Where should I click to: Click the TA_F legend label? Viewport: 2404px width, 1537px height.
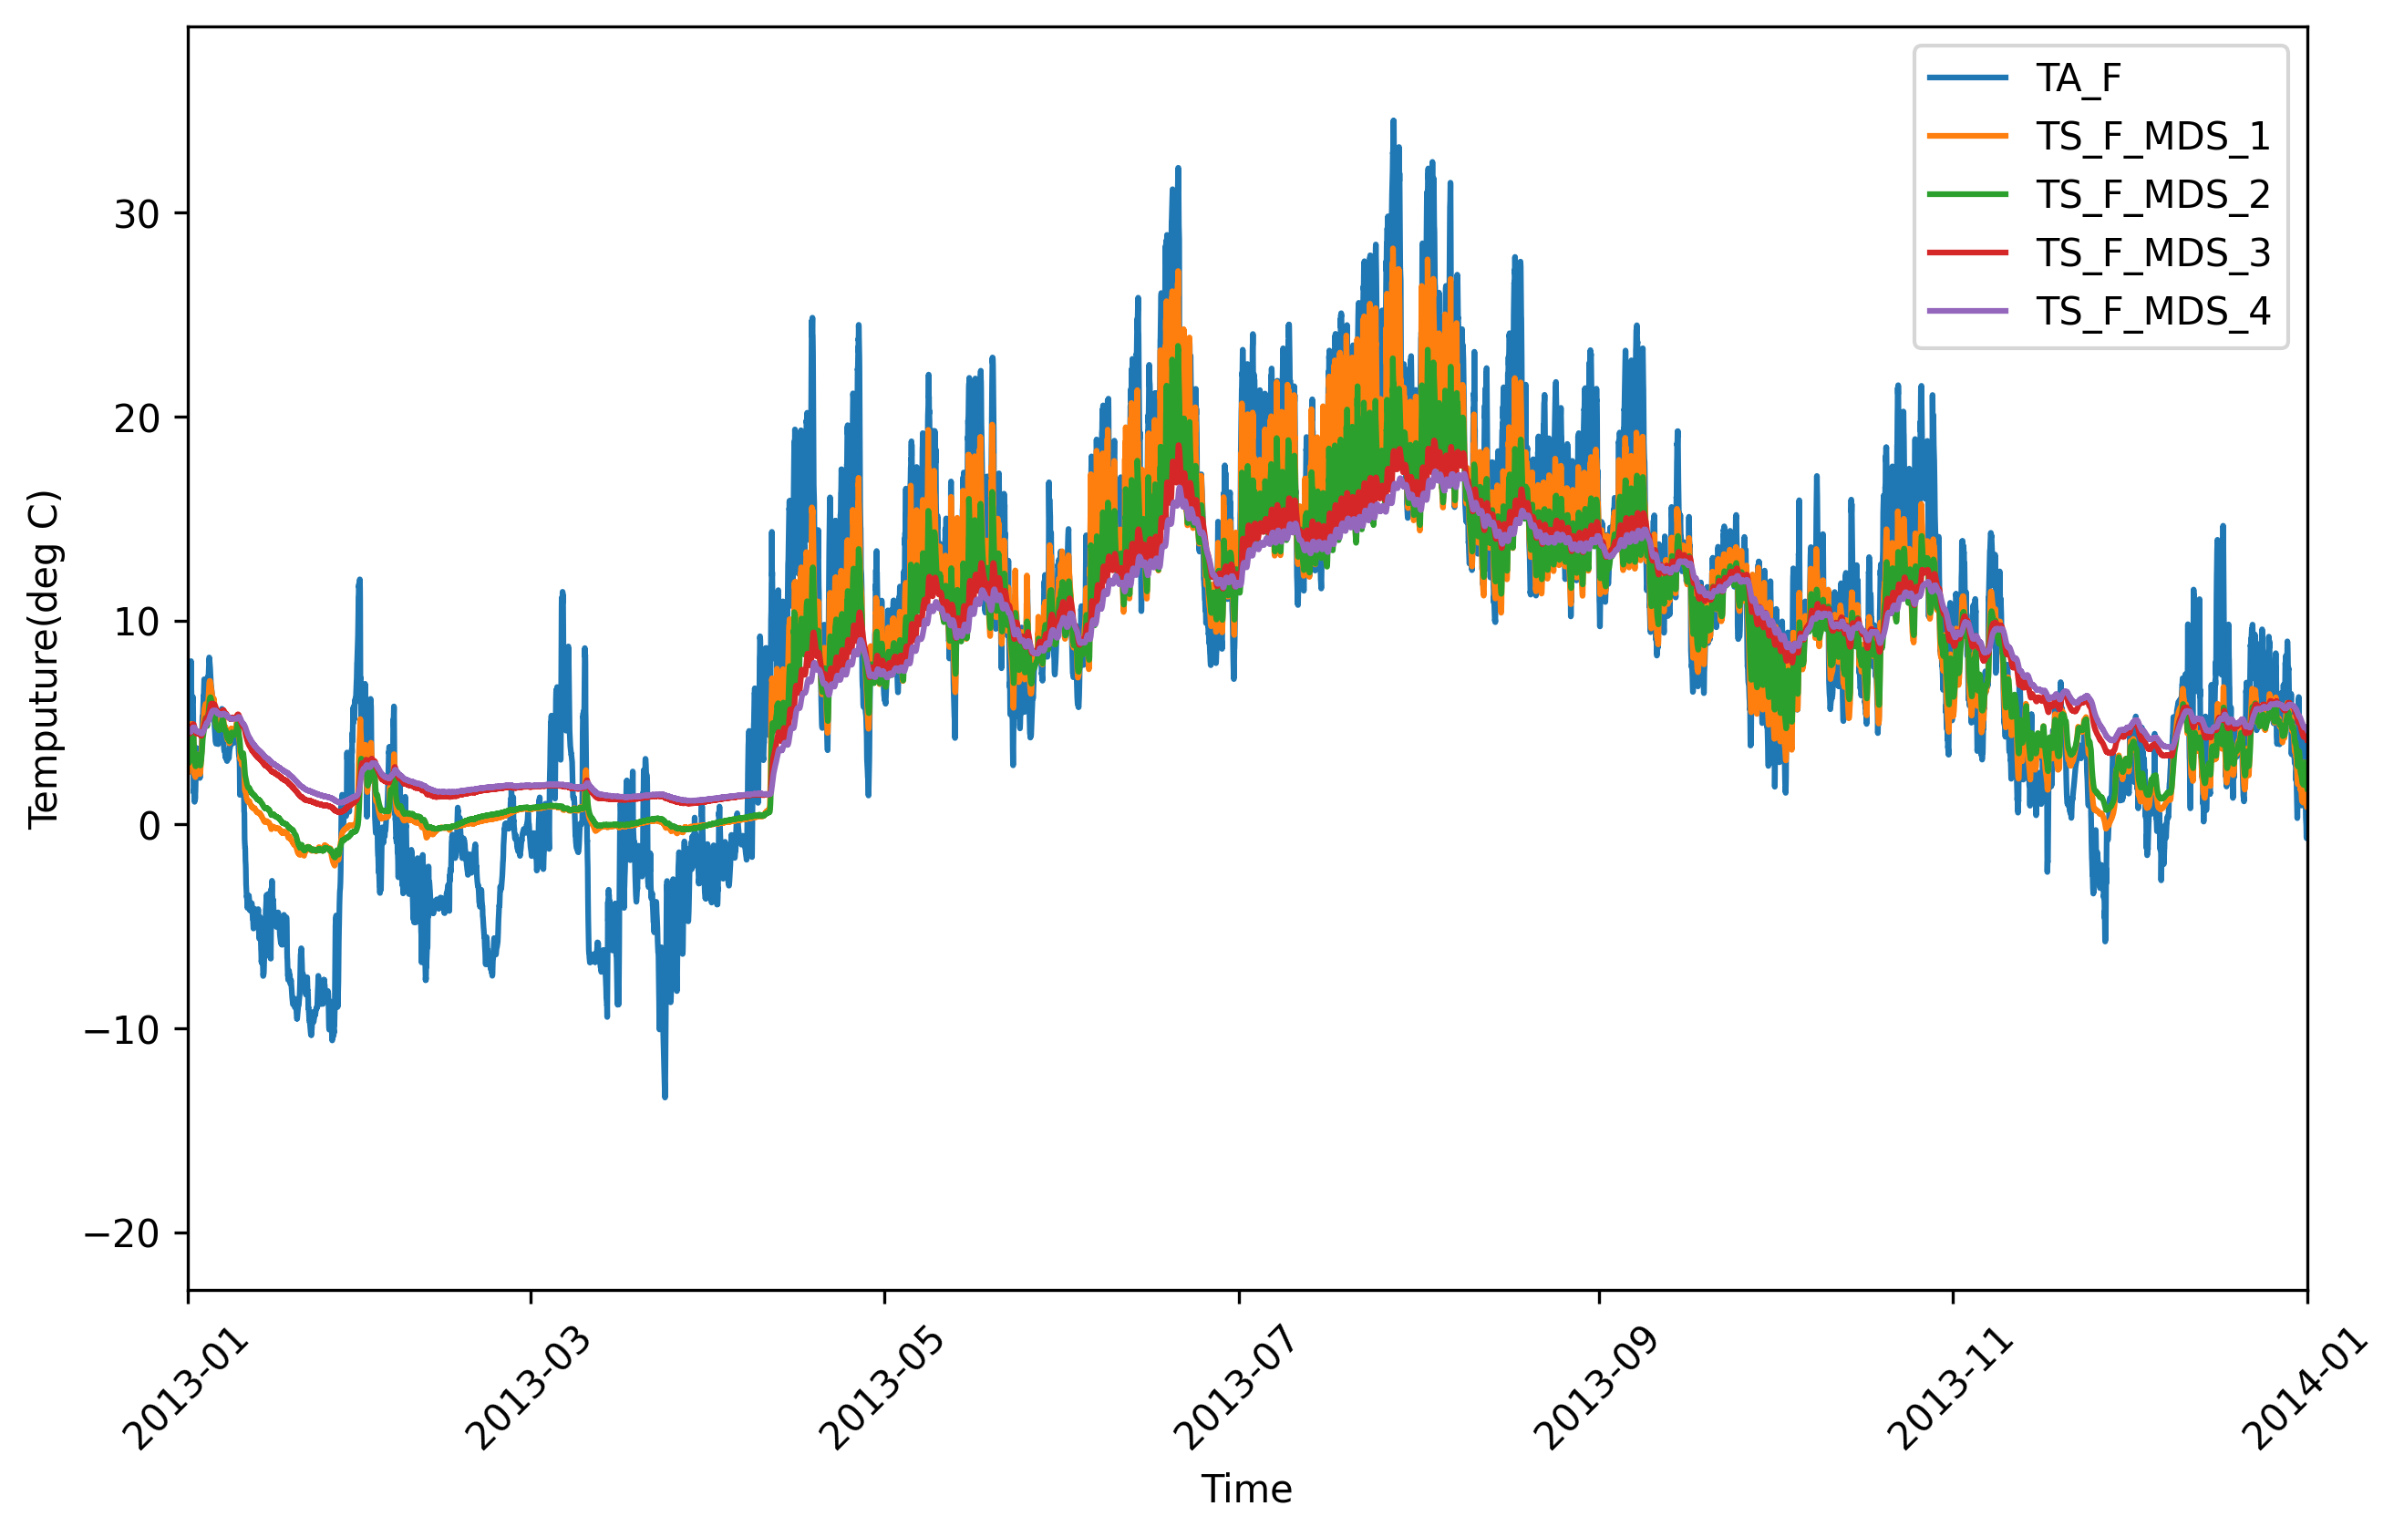(2079, 77)
